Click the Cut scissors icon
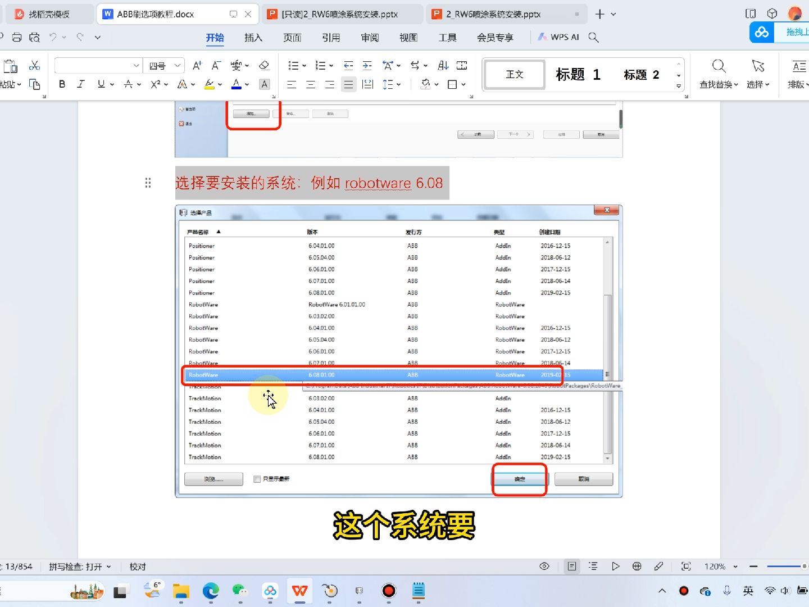This screenshot has height=607, width=809. click(35, 66)
